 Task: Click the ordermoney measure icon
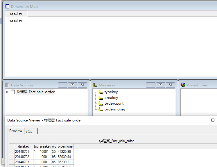[x=101, y=109]
